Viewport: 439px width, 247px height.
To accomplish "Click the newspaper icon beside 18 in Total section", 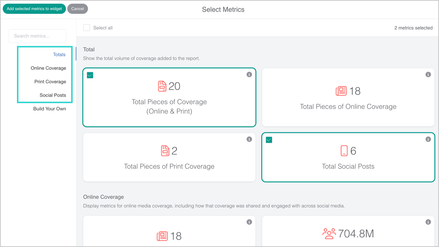I will click(341, 91).
